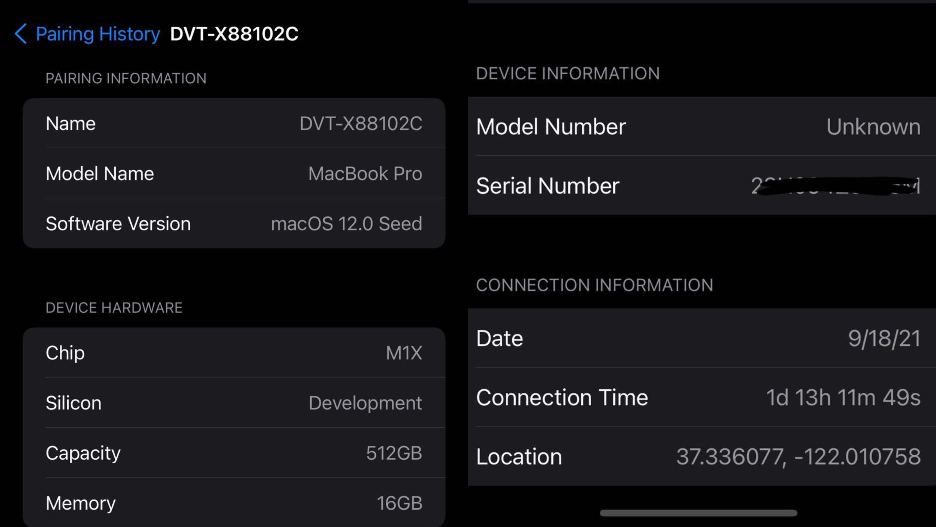
Task: Tap the blue back chevron icon
Action: tap(21, 34)
